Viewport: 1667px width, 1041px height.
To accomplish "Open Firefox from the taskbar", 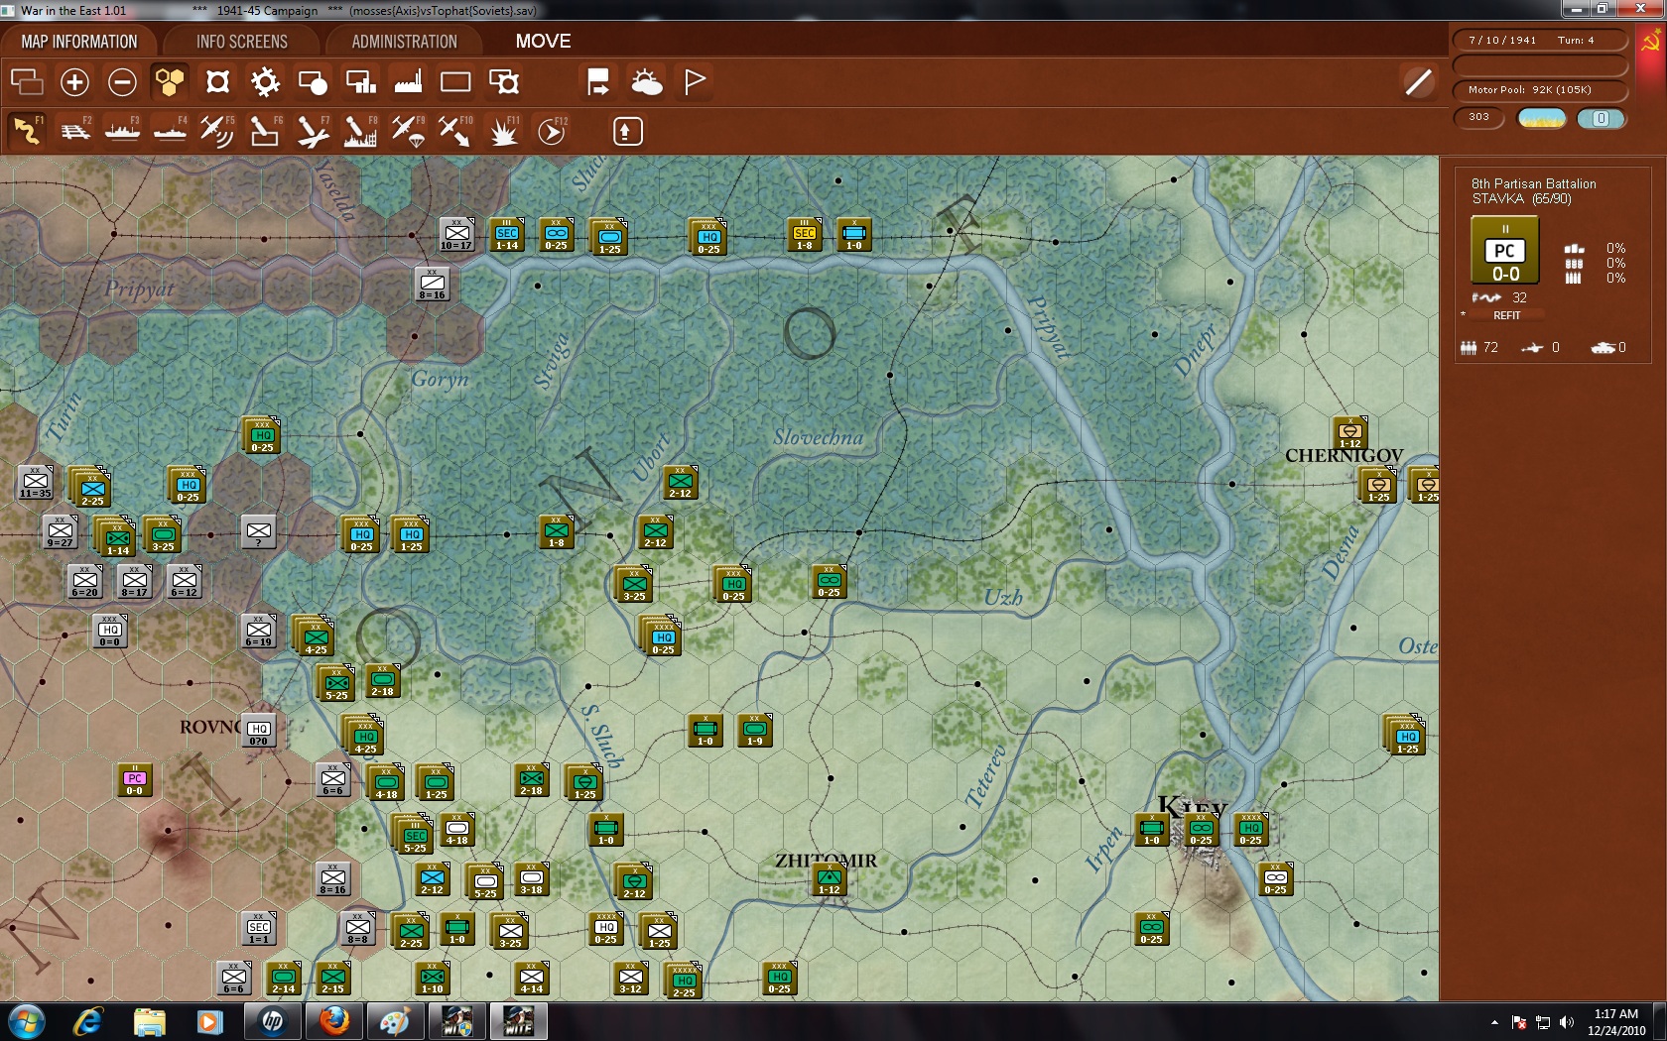I will (x=334, y=1021).
